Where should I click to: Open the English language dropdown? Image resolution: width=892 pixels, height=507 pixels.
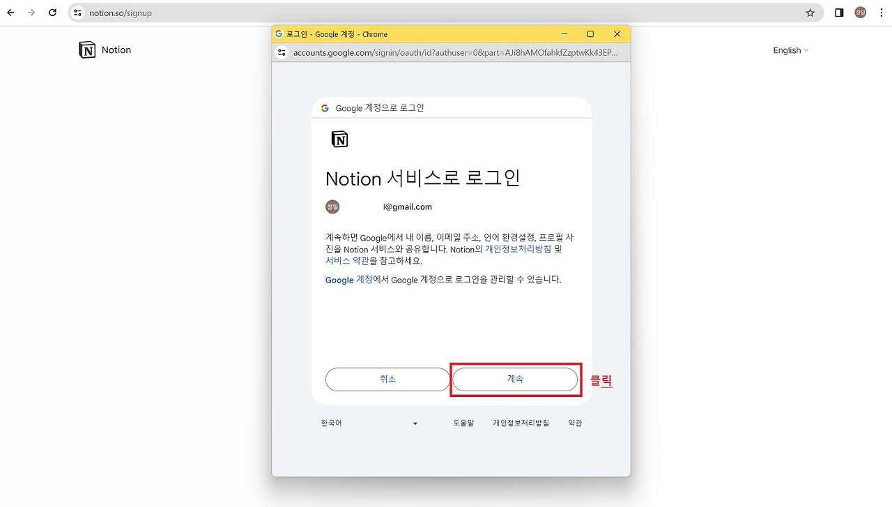[791, 50]
